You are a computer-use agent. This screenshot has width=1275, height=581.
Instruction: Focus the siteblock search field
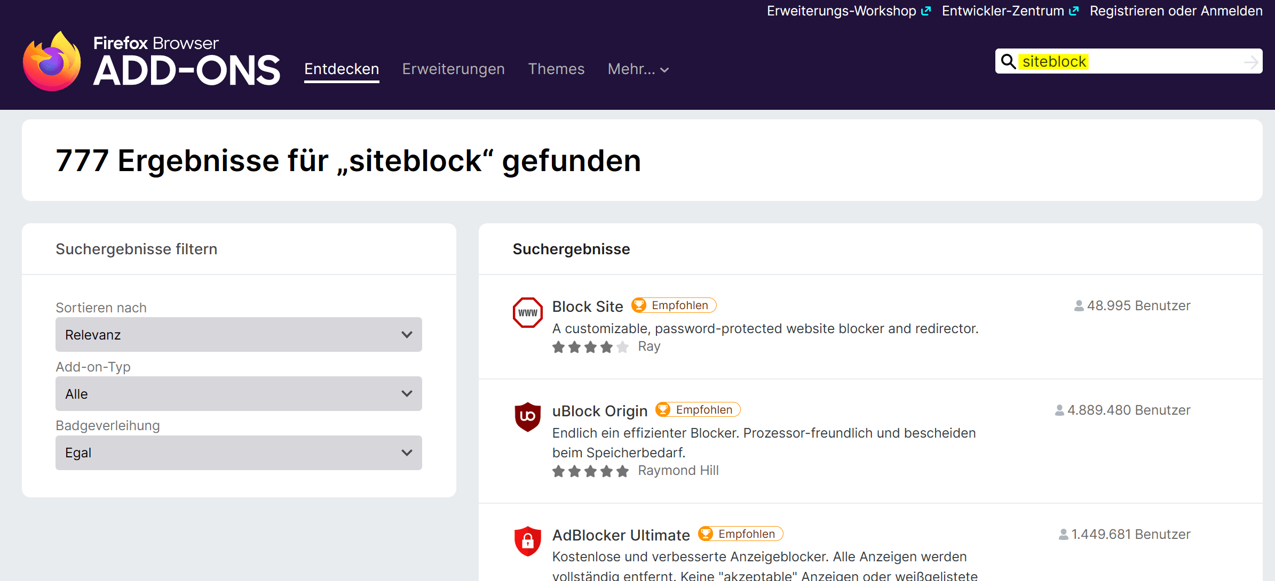[1129, 62]
